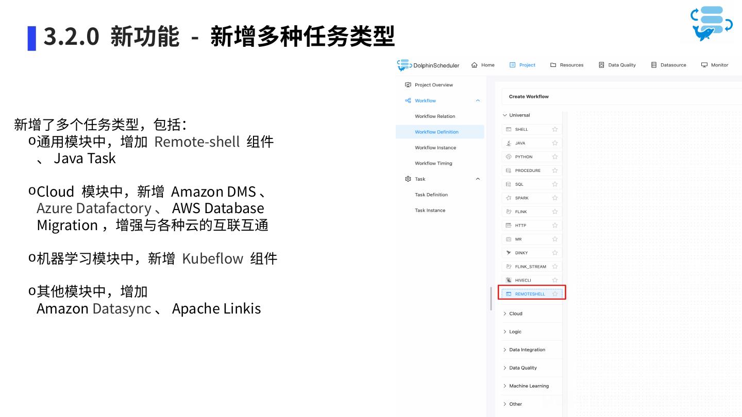Viewport: 742px width, 417px height.
Task: Open the Project tab in the top navigation
Action: click(x=522, y=65)
